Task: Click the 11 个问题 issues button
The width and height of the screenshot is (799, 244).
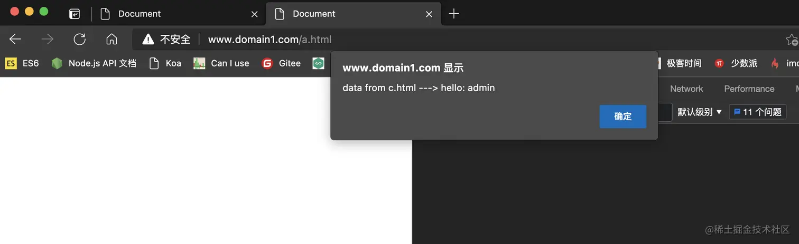Action: tap(758, 112)
